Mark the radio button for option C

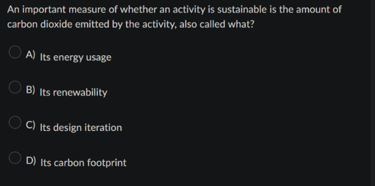(x=15, y=122)
